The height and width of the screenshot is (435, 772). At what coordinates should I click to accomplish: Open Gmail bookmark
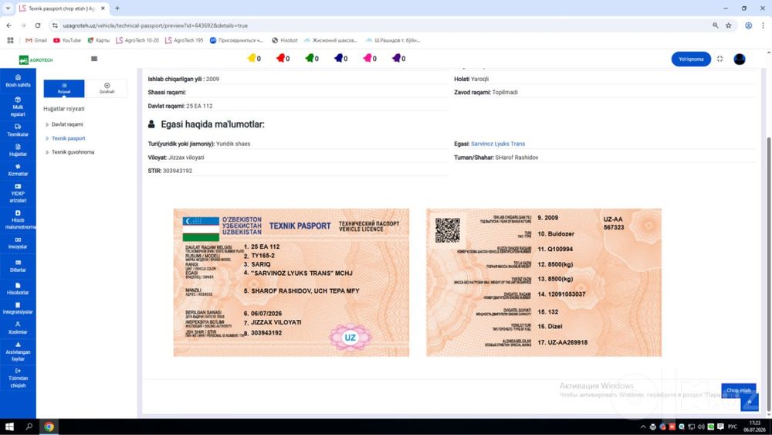pyautogui.click(x=36, y=40)
